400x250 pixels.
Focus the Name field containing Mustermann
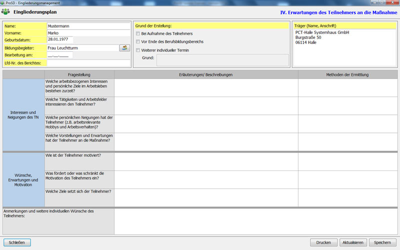[87, 24]
